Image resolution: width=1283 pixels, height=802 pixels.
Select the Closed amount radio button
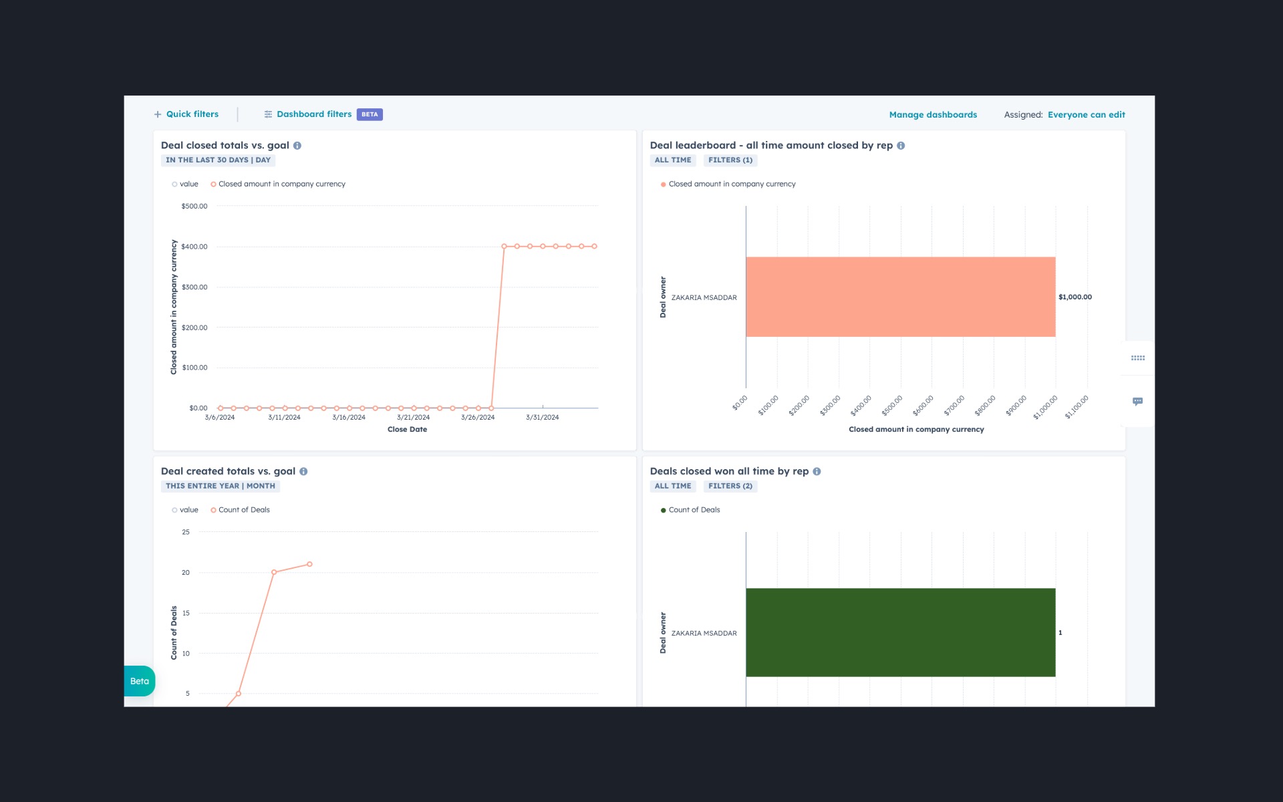(x=213, y=183)
